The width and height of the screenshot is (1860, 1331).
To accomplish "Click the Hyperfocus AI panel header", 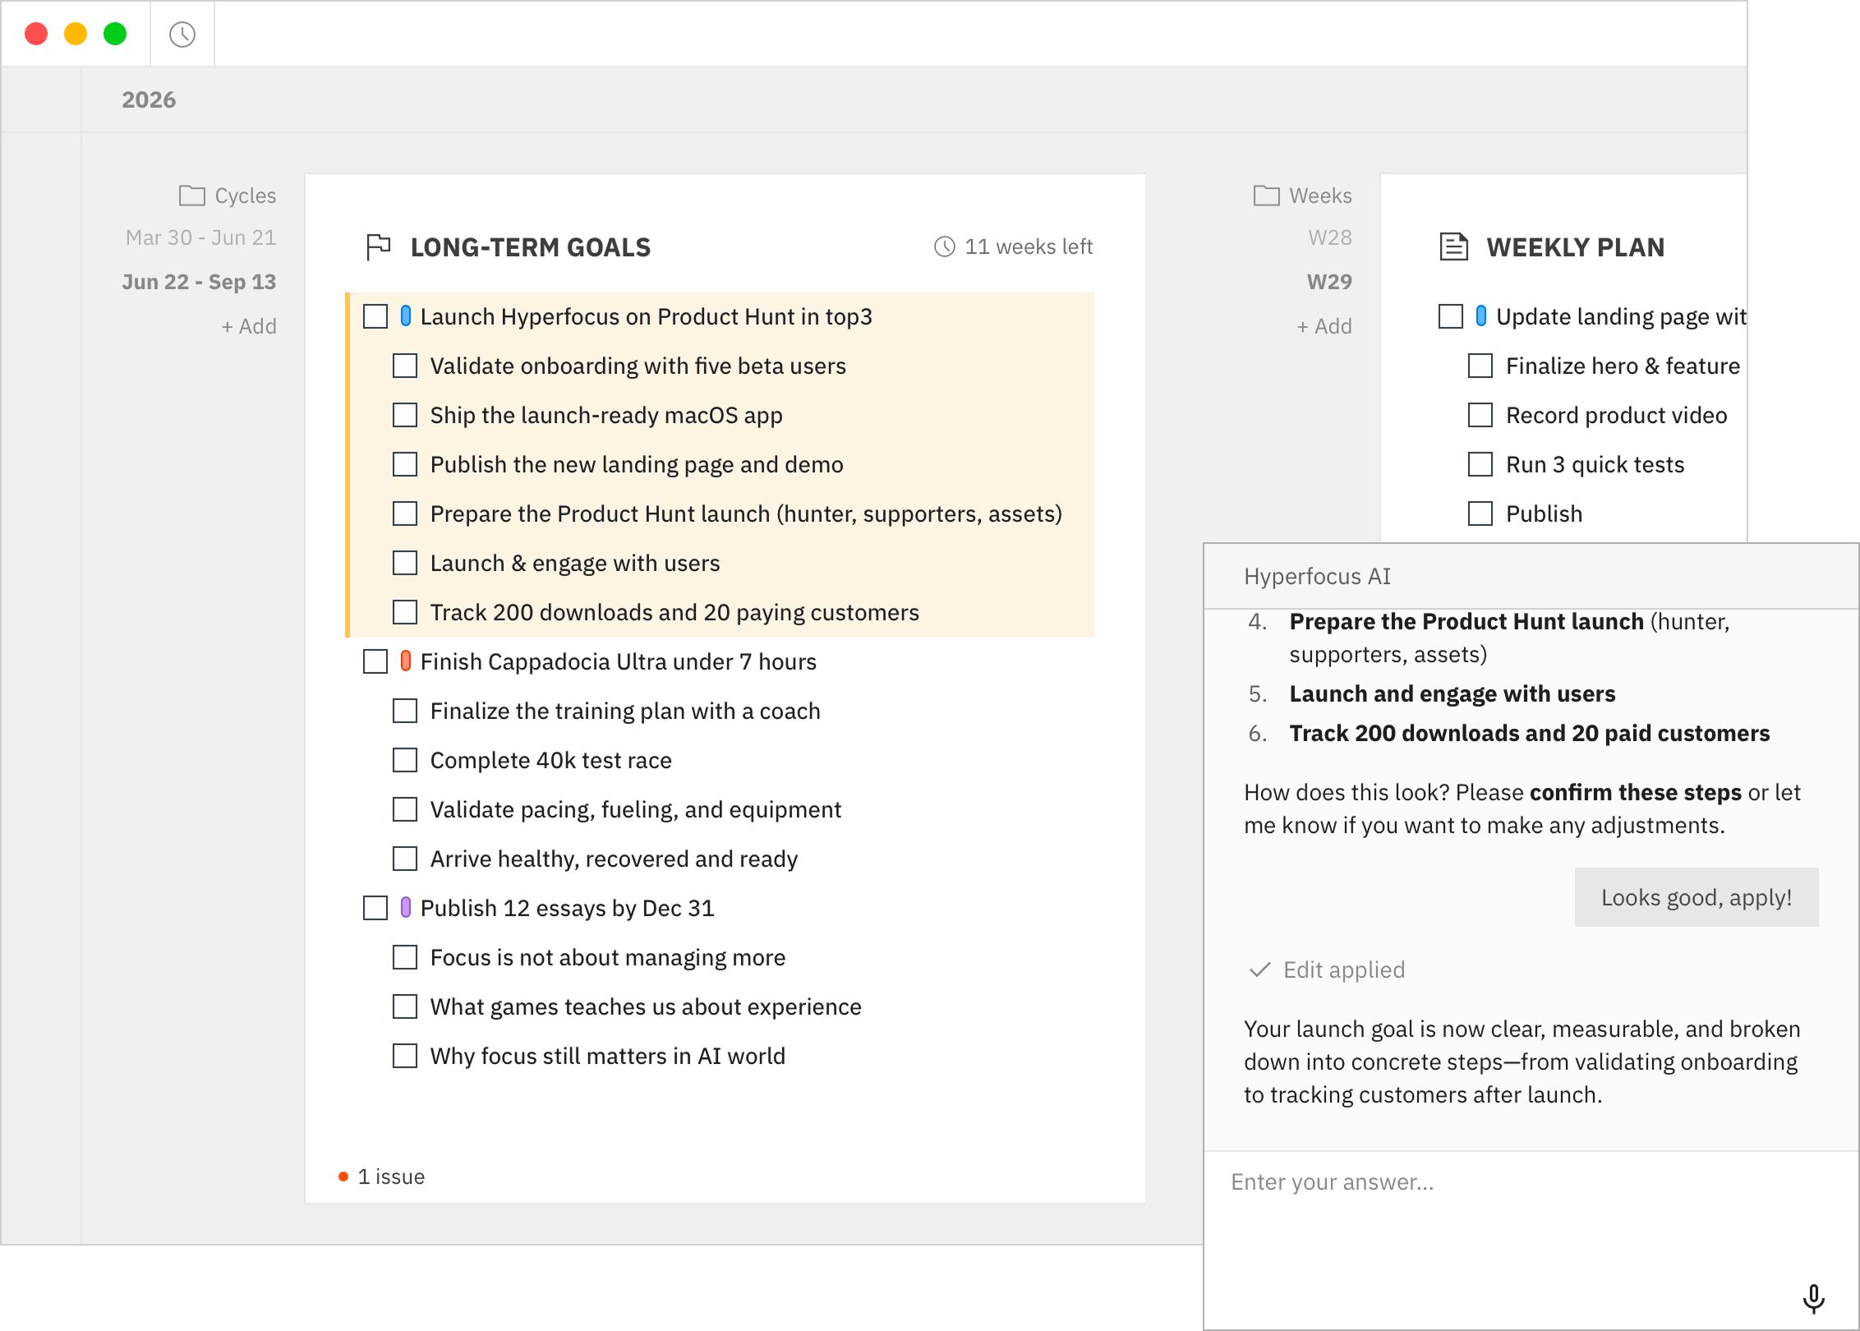I will (x=1531, y=576).
